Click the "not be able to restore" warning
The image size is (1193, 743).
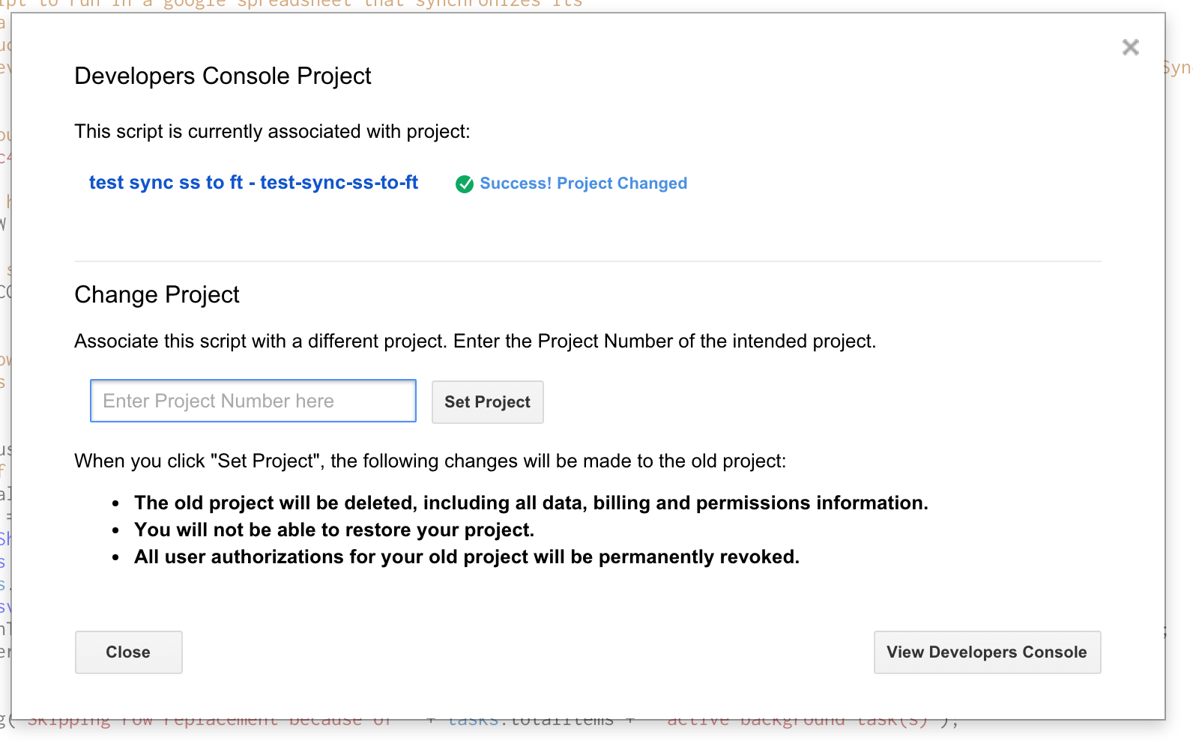(x=333, y=530)
